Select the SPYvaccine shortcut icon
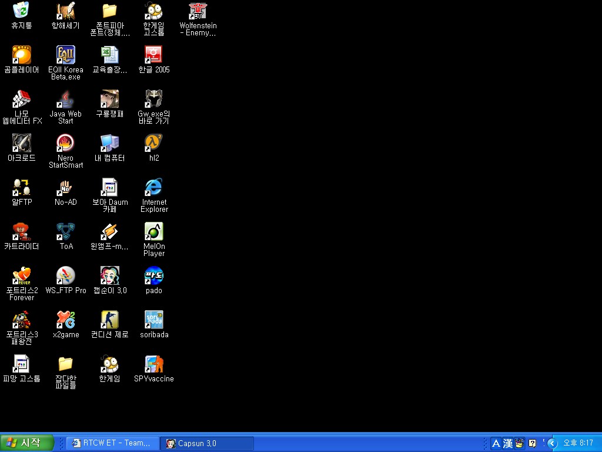Image resolution: width=602 pixels, height=452 pixels. pyautogui.click(x=154, y=364)
